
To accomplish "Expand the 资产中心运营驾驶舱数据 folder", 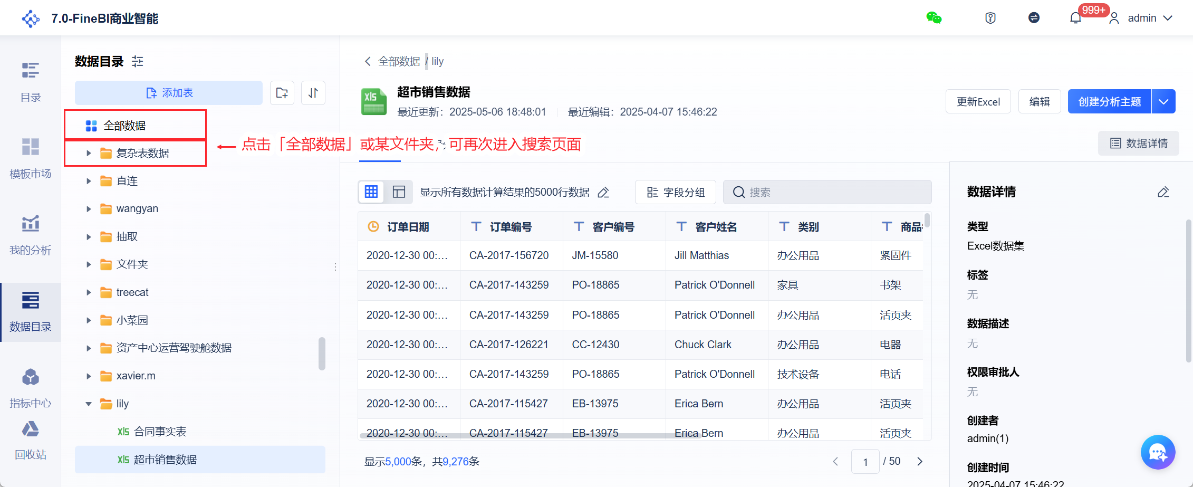I will (89, 348).
